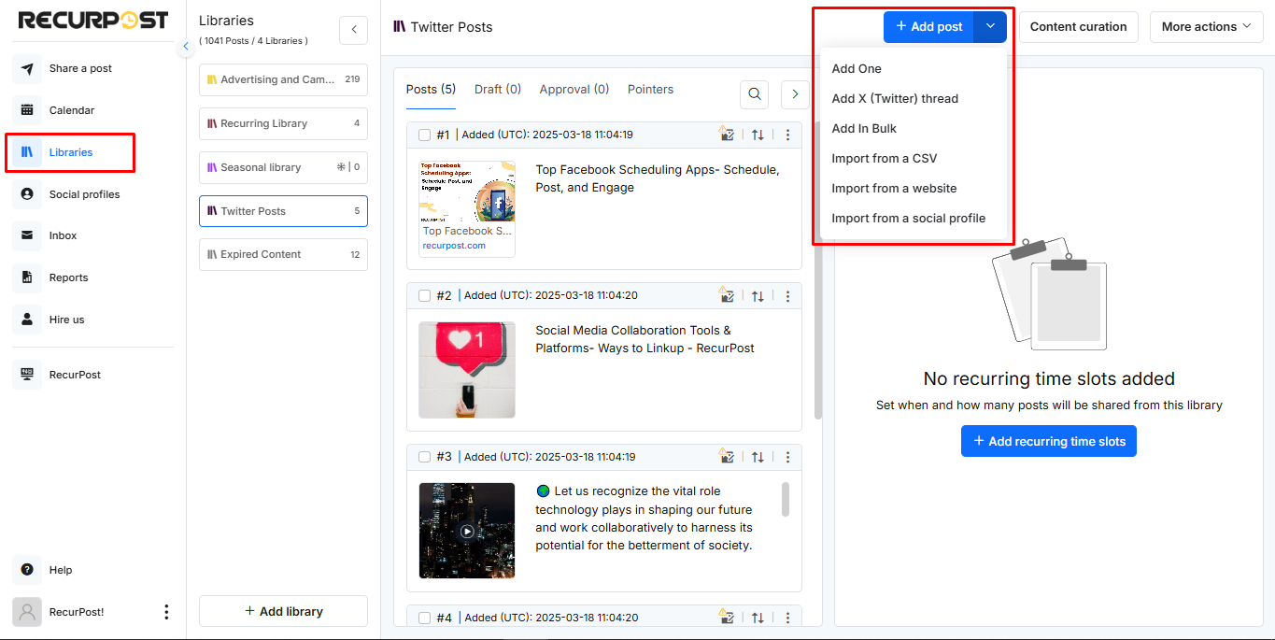This screenshot has width=1275, height=640.
Task: Click Add recurring time slots button
Action: [1049, 441]
